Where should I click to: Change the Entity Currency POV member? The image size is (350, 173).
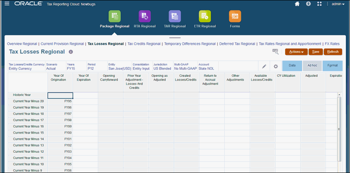click(x=27, y=66)
